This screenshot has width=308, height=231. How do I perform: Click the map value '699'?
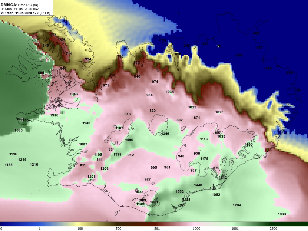(x=41, y=73)
